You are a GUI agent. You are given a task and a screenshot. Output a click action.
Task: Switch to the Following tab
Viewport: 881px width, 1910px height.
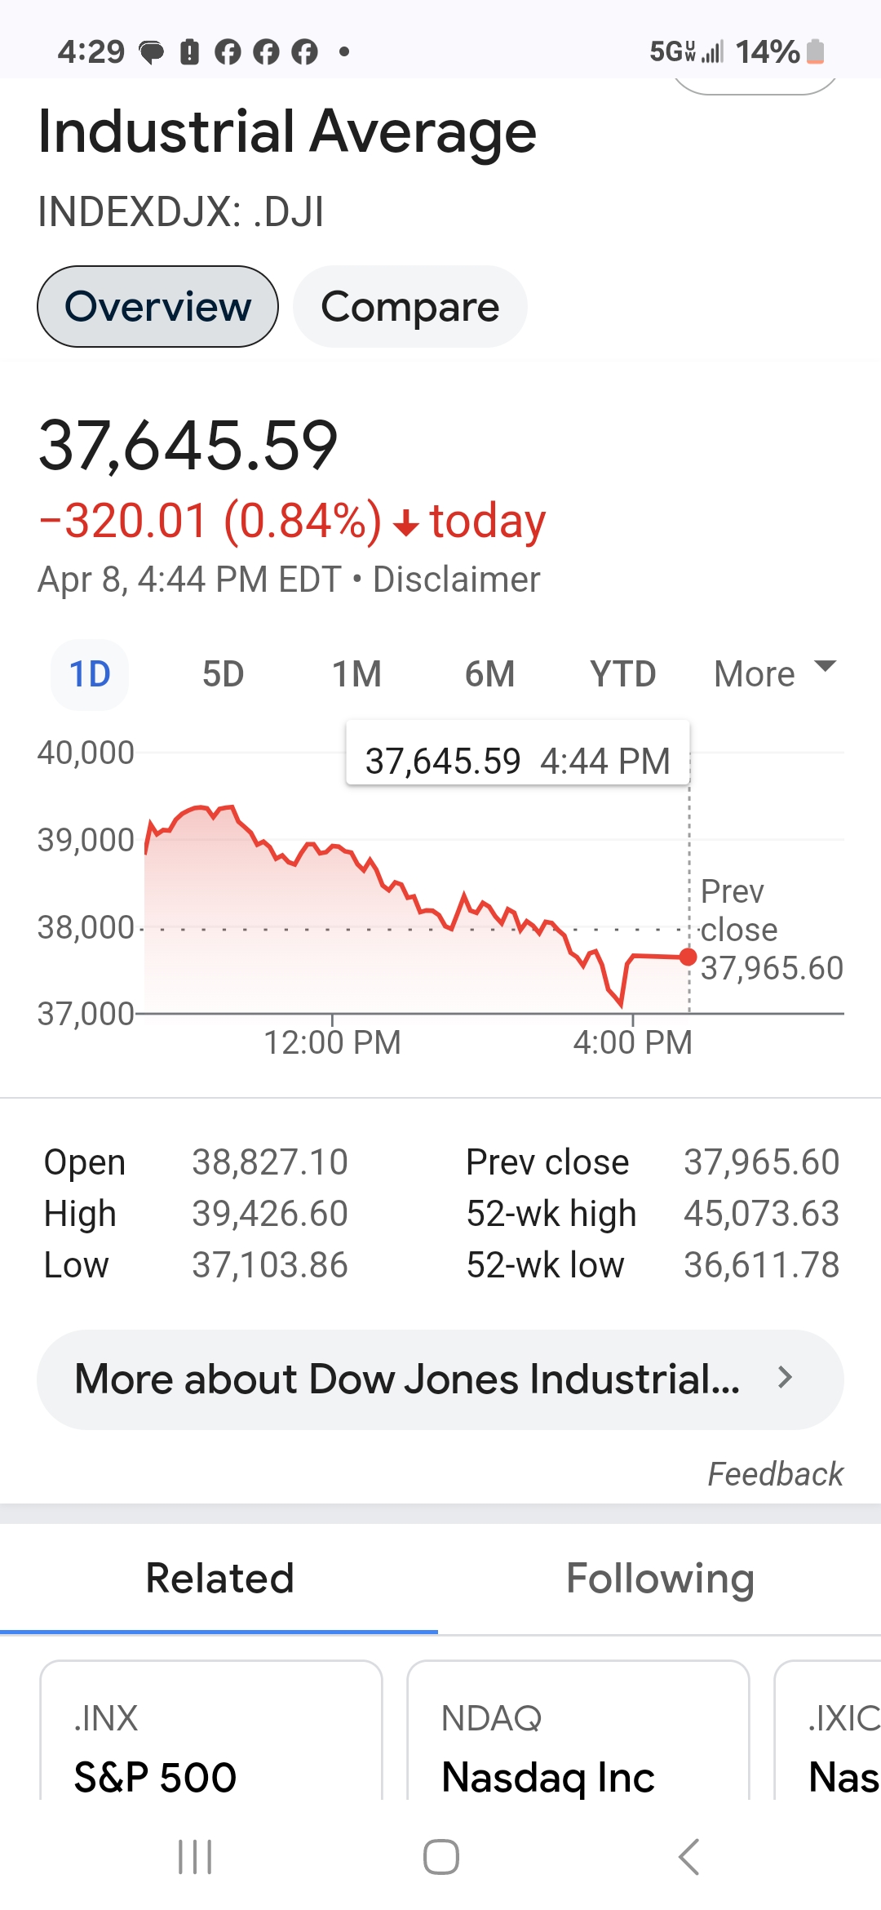[x=660, y=1579]
